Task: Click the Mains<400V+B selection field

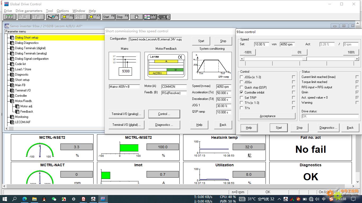Action: (x=124, y=87)
